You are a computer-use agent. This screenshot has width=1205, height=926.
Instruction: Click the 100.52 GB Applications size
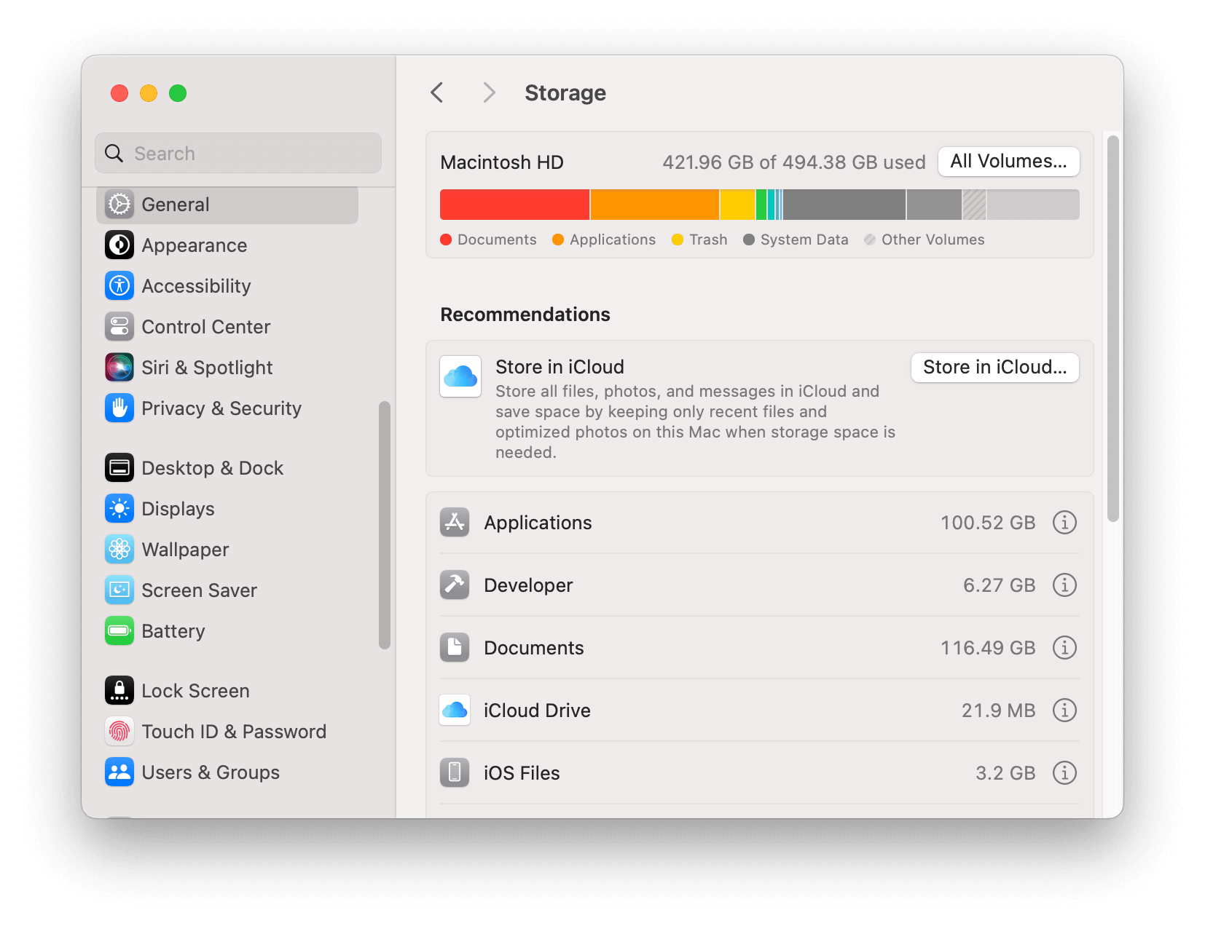(x=988, y=523)
